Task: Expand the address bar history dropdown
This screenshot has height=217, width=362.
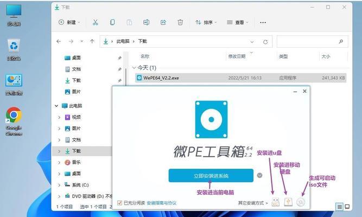Action: (252, 42)
